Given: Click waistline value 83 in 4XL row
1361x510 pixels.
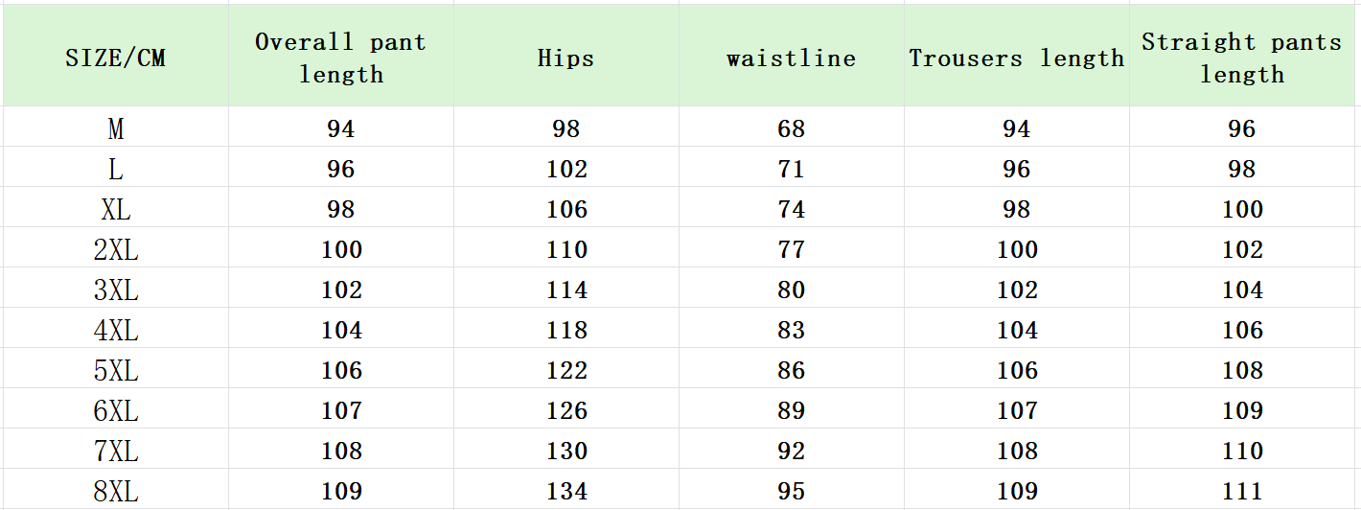Looking at the screenshot, I should click(x=791, y=331).
